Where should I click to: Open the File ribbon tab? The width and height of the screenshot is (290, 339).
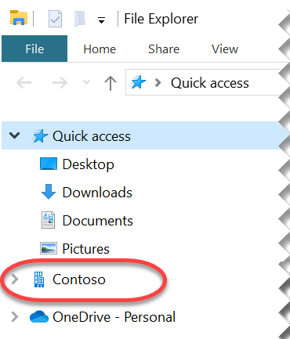[x=34, y=49]
